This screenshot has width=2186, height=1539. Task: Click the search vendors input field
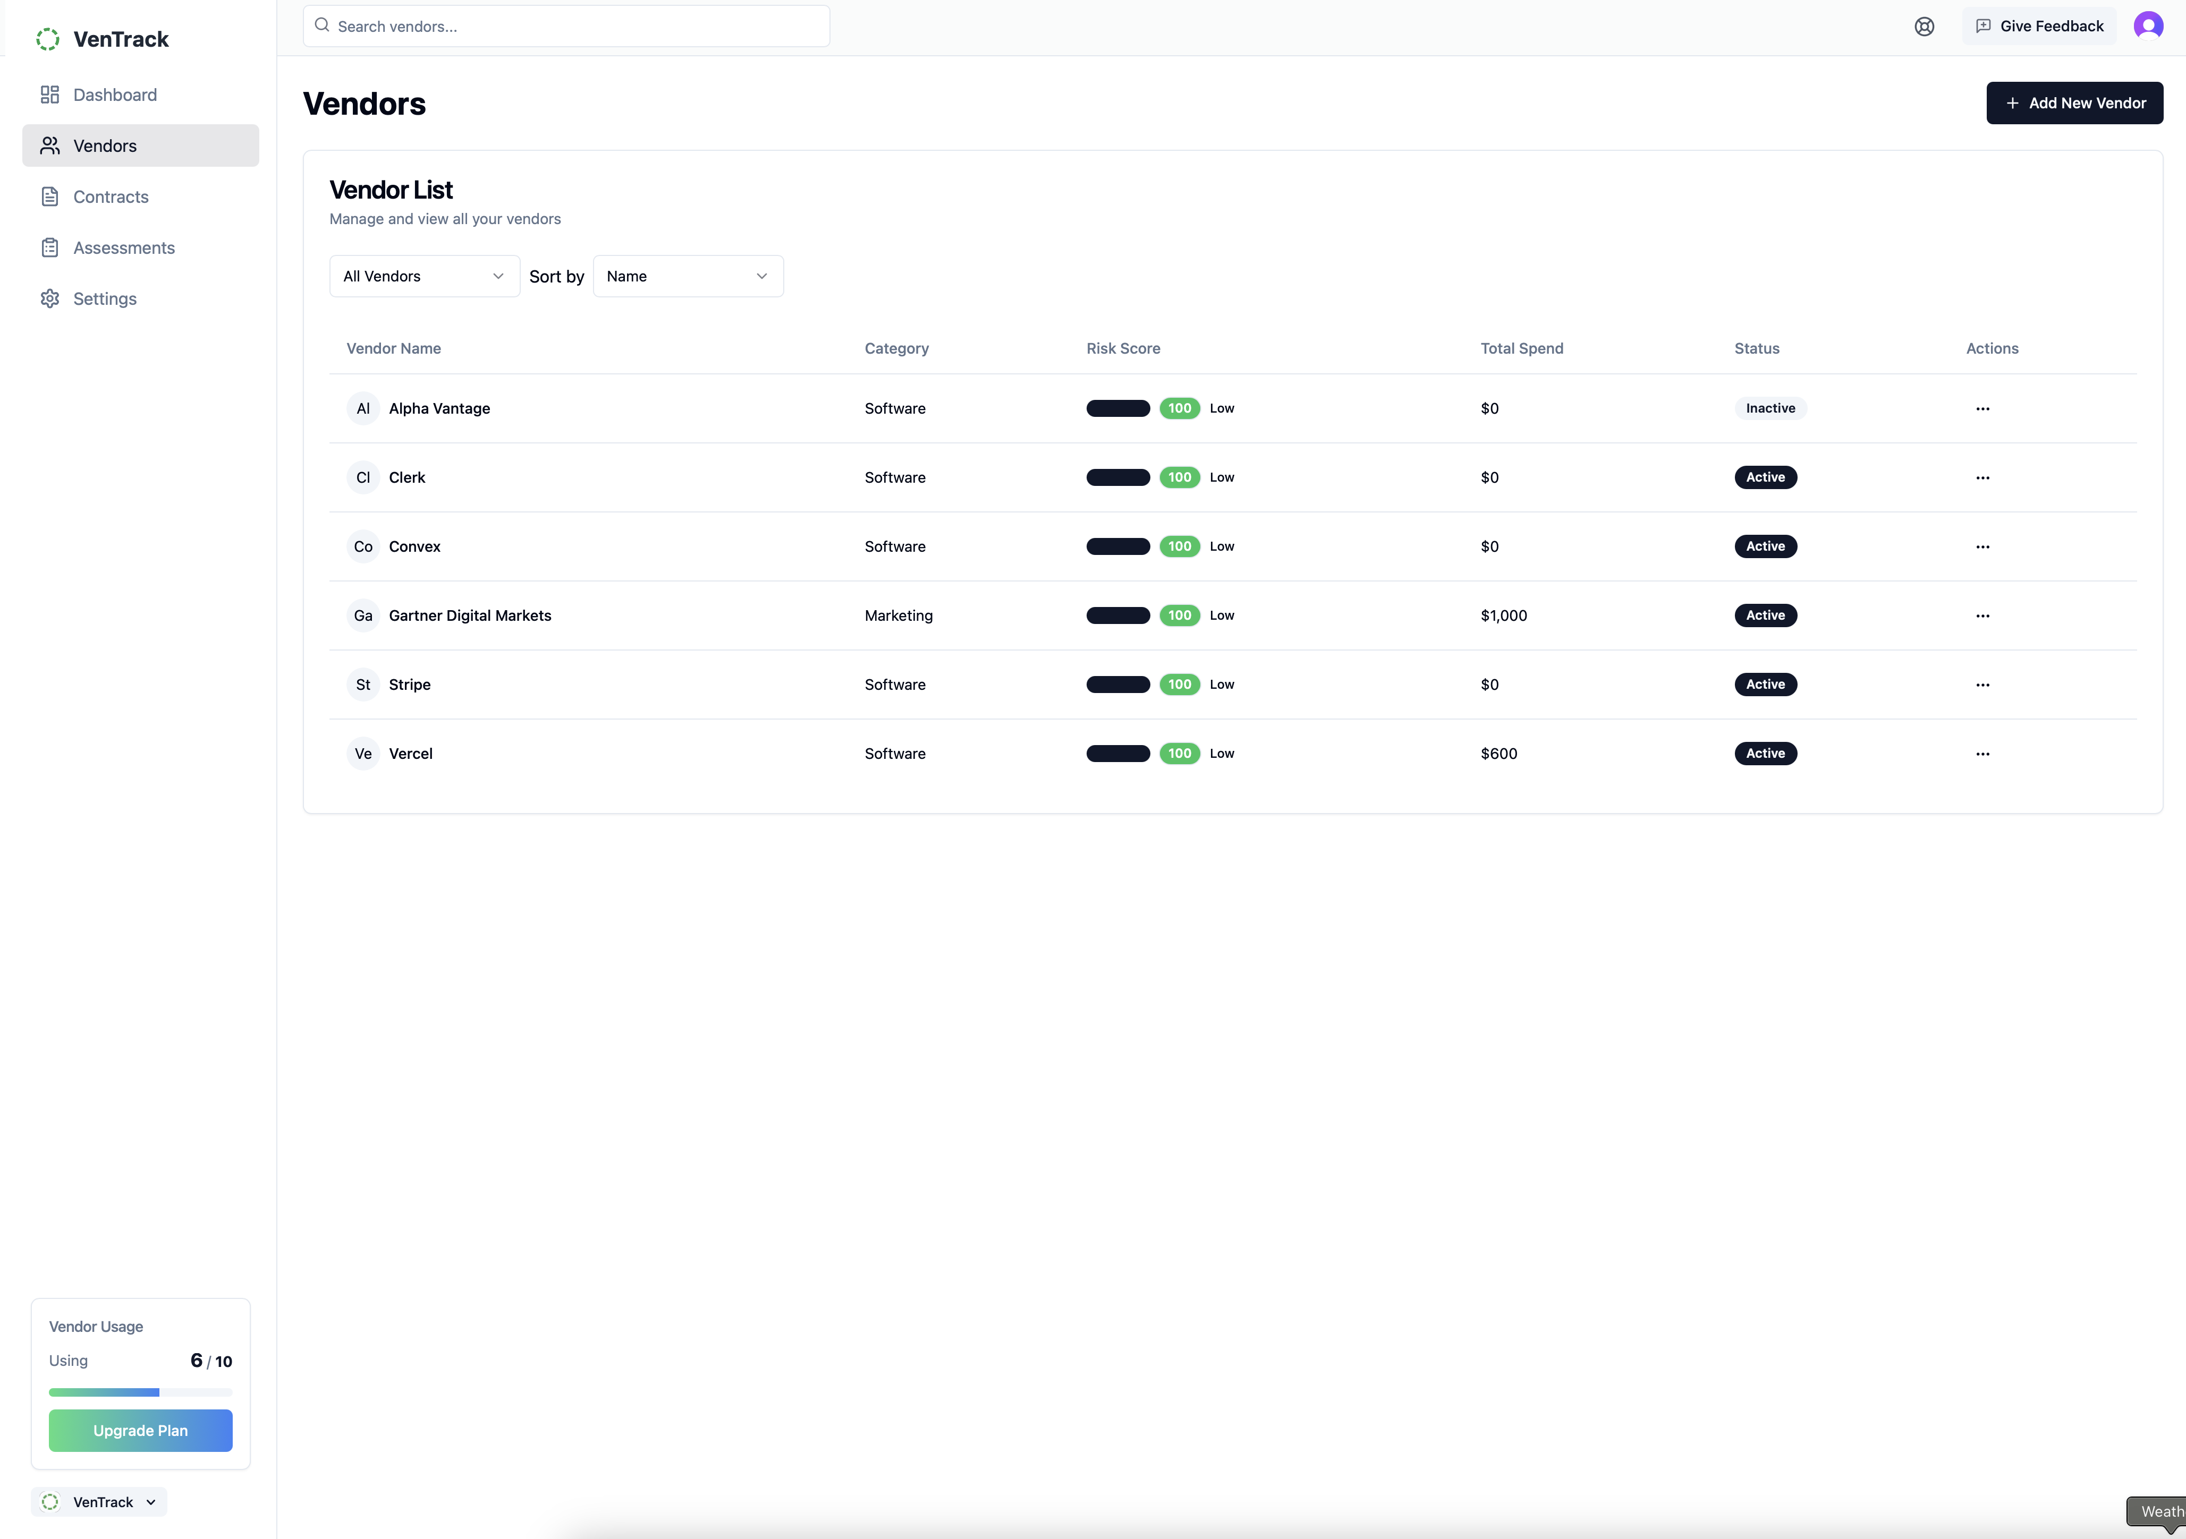click(x=566, y=25)
